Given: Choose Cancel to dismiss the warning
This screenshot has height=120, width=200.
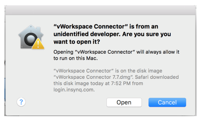Looking at the screenshot, I should point(167,102).
